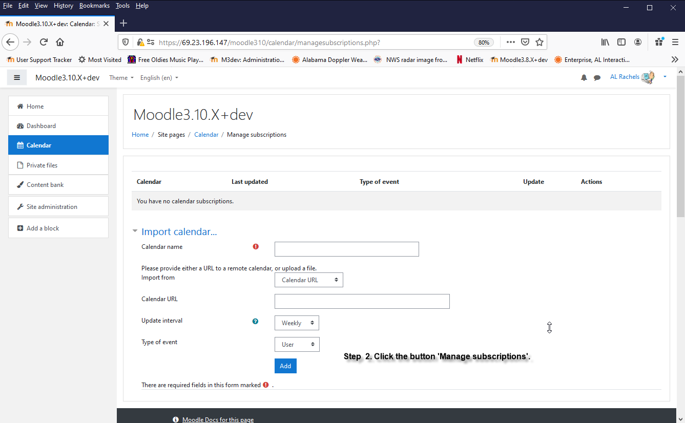Click the insecure connection padlock icon

[140, 42]
